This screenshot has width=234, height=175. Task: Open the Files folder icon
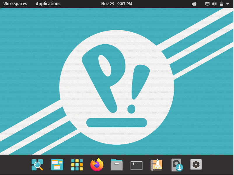(117, 165)
